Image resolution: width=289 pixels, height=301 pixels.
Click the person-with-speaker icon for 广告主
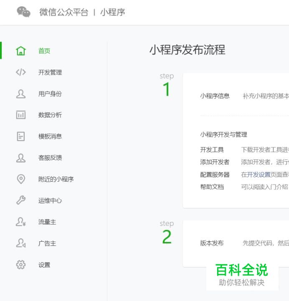(21, 243)
